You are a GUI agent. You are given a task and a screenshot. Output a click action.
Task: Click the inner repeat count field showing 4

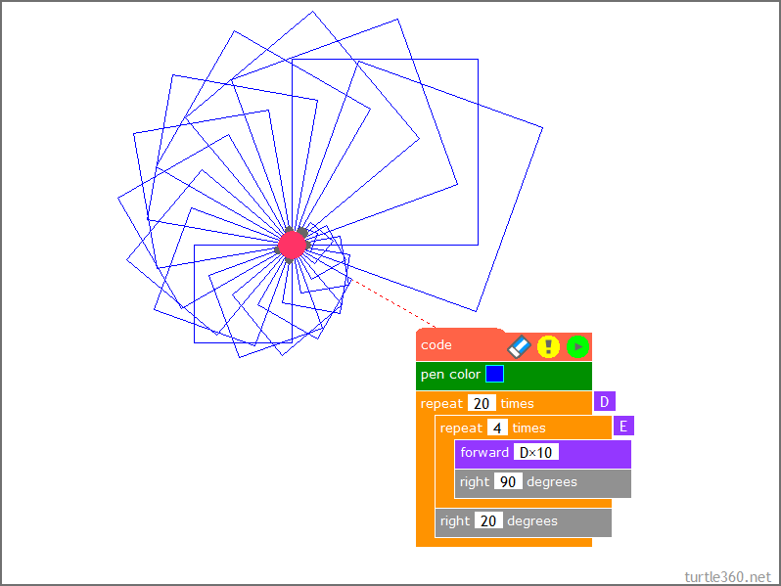(497, 428)
